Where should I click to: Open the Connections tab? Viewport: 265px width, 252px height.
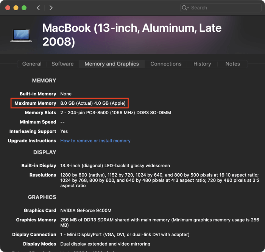tap(166, 64)
